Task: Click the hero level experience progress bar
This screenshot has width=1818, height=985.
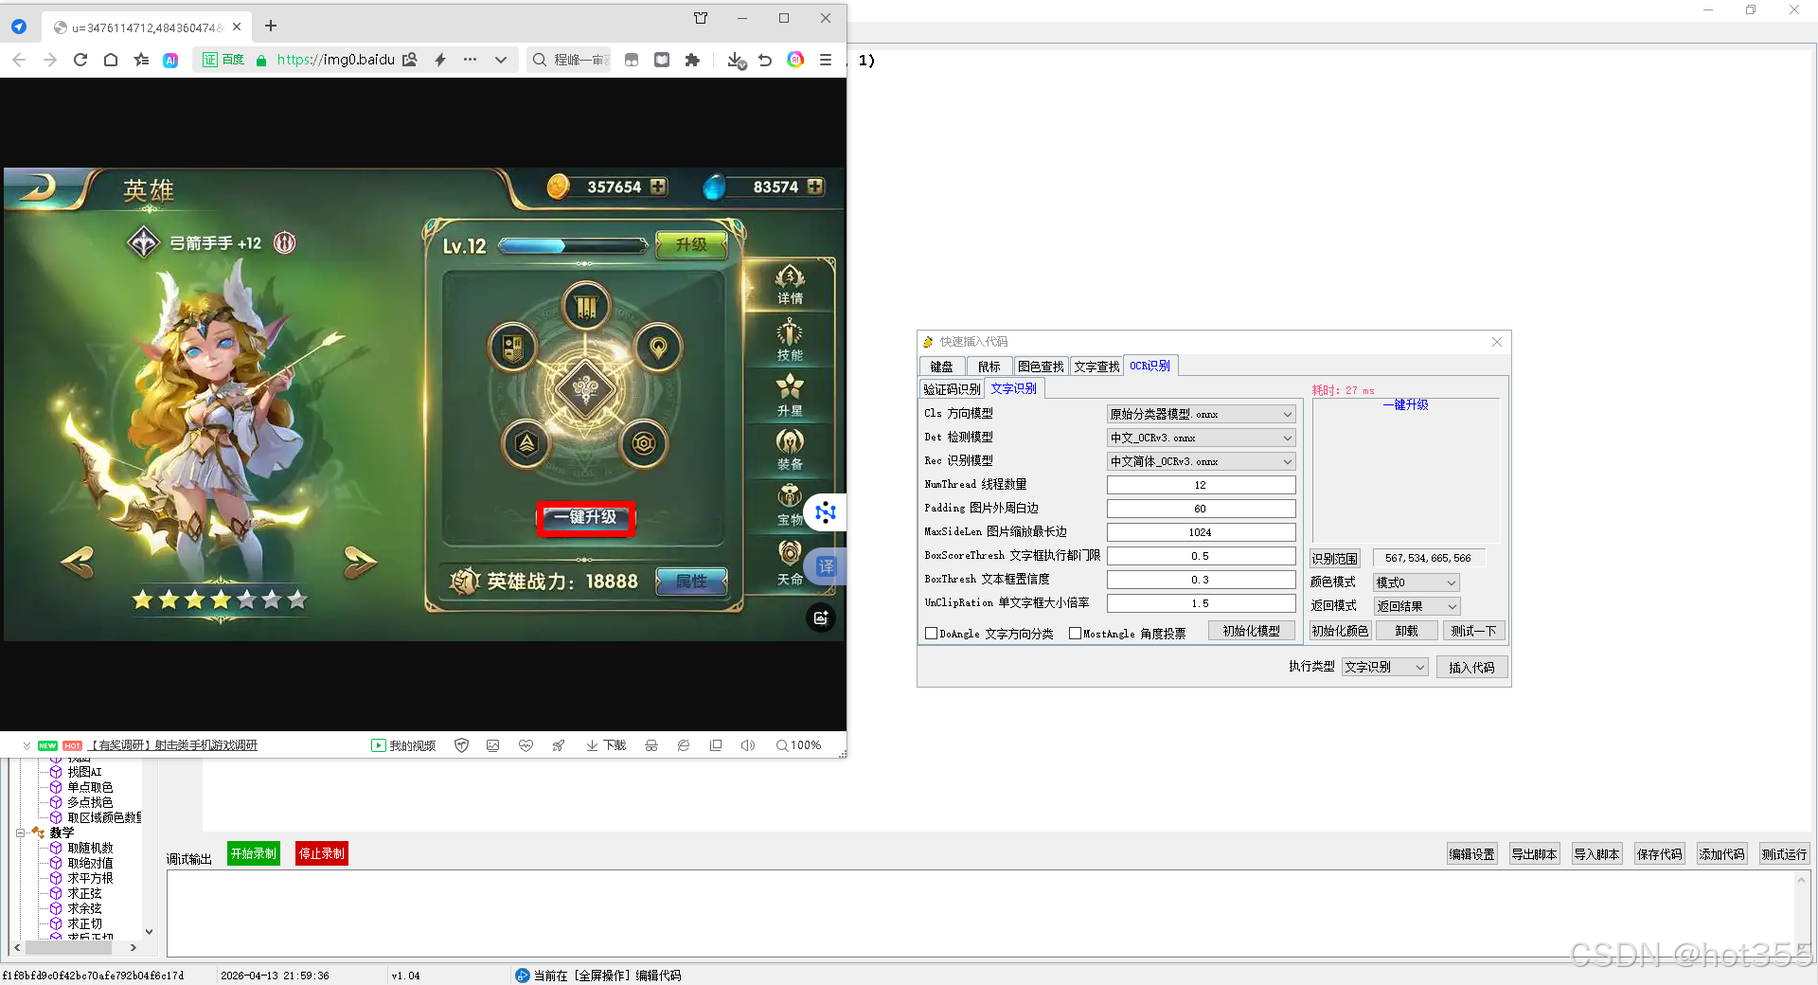Action: 573,246
